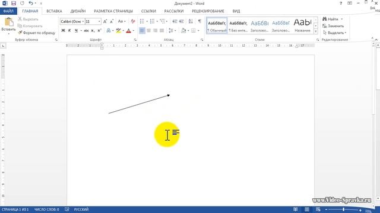
Task: Select Format Painter (Формат по образцу)
Action: click(37, 33)
